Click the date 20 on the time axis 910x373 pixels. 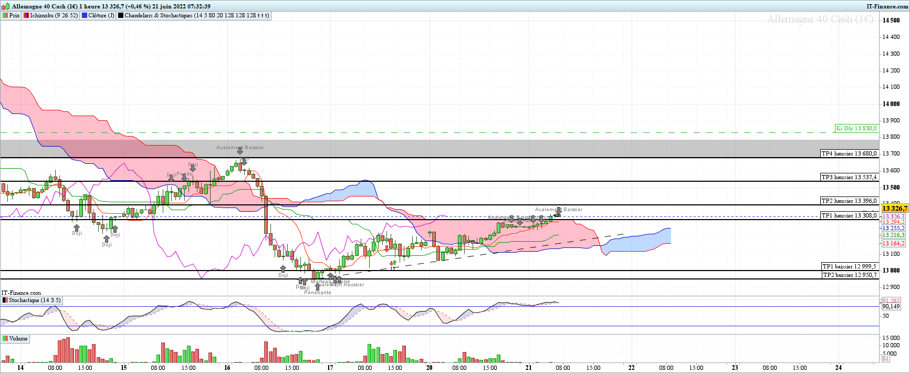(x=429, y=368)
